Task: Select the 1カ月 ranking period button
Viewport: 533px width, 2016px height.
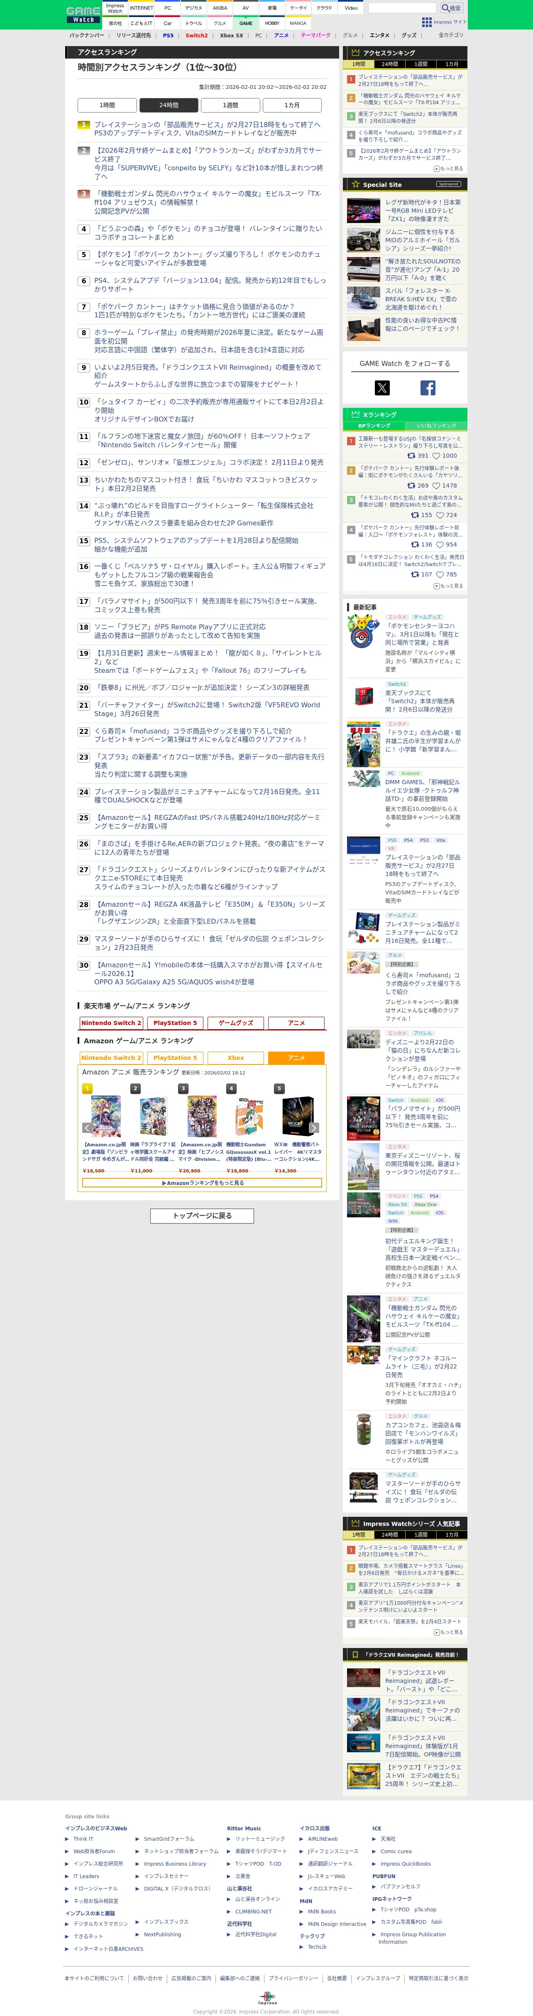Action: coord(292,105)
